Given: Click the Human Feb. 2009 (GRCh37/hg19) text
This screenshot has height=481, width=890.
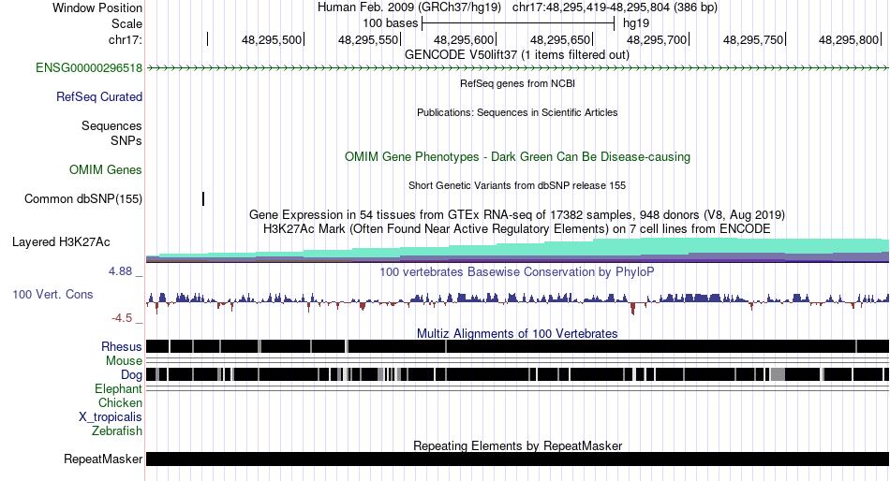Looking at the screenshot, I should coord(409,7).
